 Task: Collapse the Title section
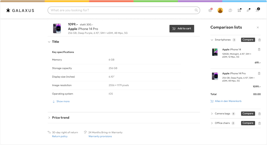(49, 42)
